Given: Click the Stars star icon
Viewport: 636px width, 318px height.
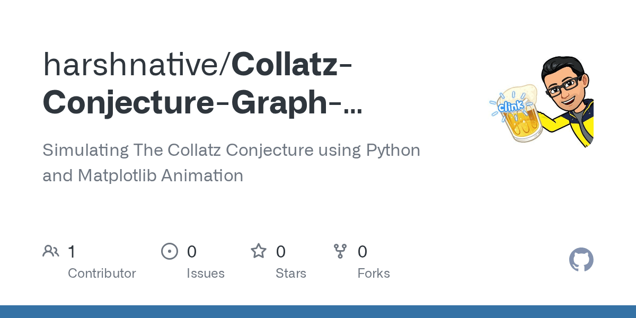Looking at the screenshot, I should click(x=259, y=251).
